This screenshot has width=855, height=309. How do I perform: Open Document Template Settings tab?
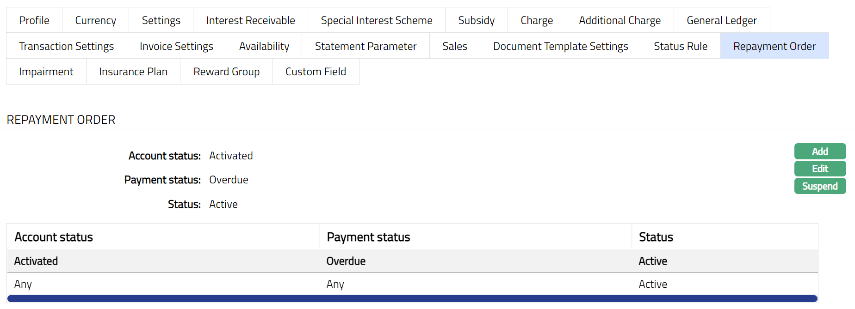(x=560, y=46)
